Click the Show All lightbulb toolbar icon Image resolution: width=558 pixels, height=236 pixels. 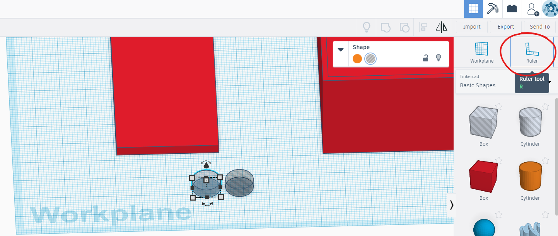(x=366, y=27)
